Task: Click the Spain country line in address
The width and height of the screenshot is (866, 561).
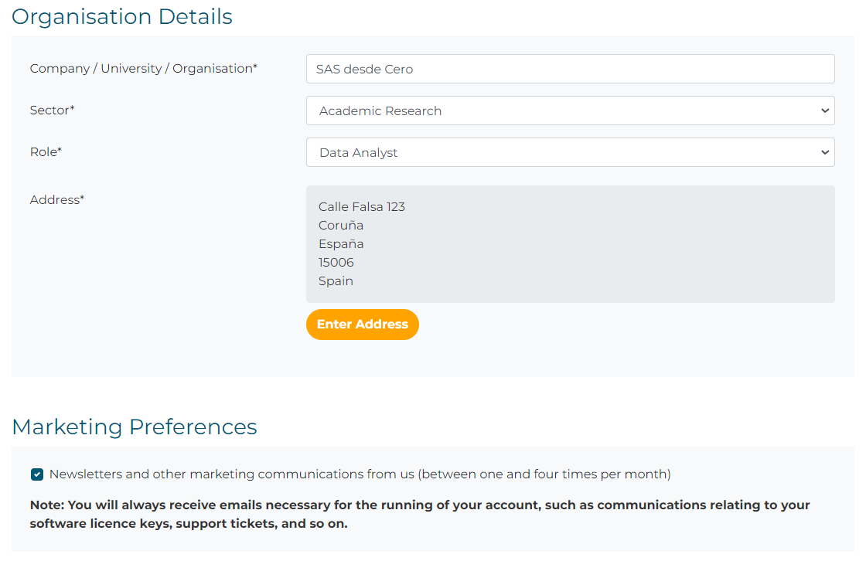Action: point(336,281)
